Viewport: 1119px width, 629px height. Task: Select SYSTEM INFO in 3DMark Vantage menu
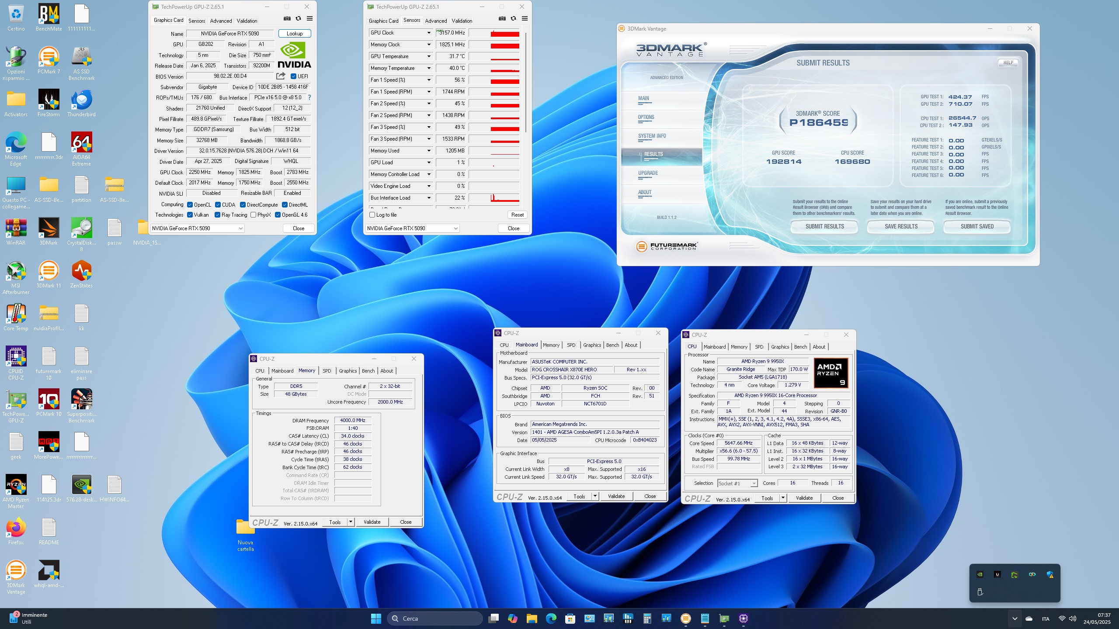(652, 136)
